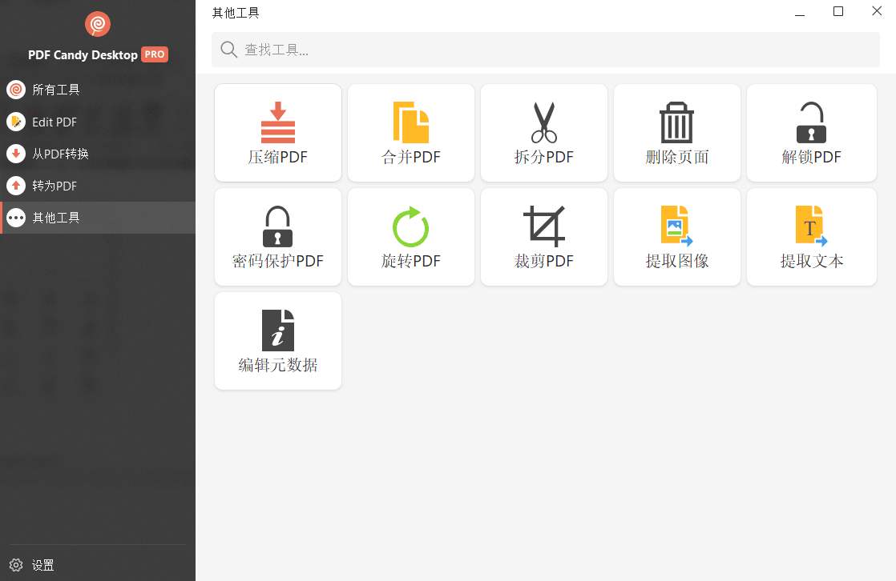Screen dimensions: 896x581
Task: Select the 提取文本 extract text tool
Action: 810,236
